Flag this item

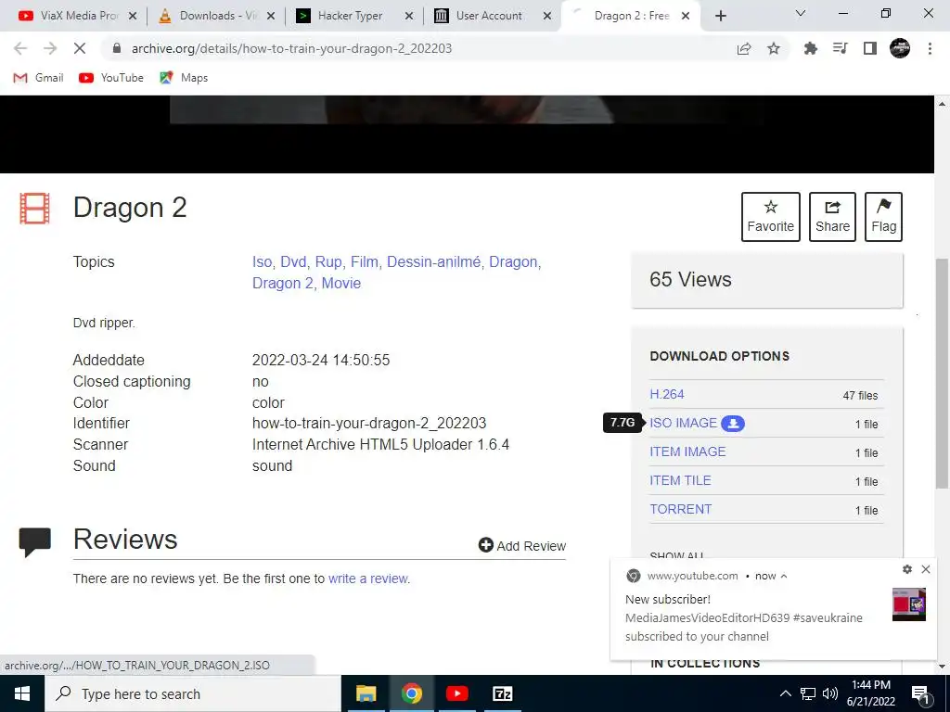tap(883, 217)
